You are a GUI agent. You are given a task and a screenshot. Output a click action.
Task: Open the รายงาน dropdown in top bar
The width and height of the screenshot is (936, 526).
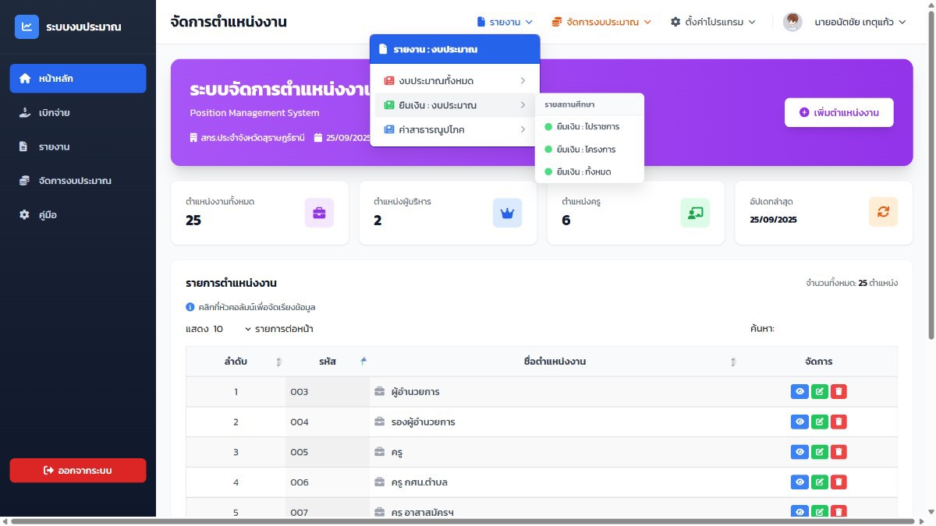tap(505, 22)
